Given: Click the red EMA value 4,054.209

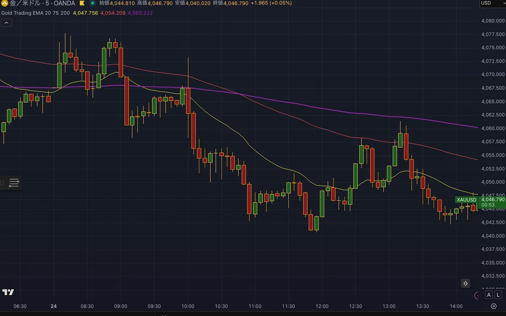Looking at the screenshot, I should (113, 13).
